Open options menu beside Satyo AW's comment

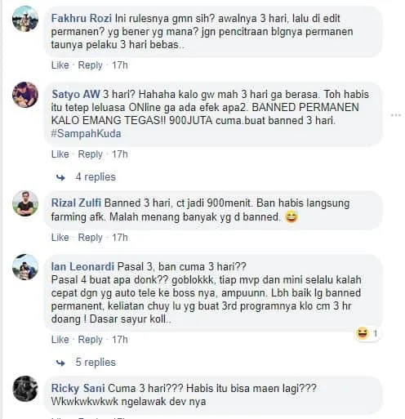(396, 115)
